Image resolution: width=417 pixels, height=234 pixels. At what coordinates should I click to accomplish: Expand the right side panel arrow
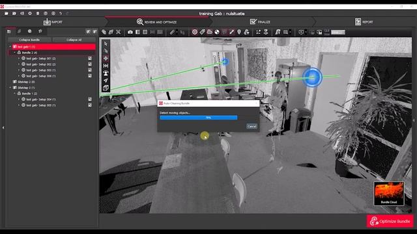[x=414, y=120]
